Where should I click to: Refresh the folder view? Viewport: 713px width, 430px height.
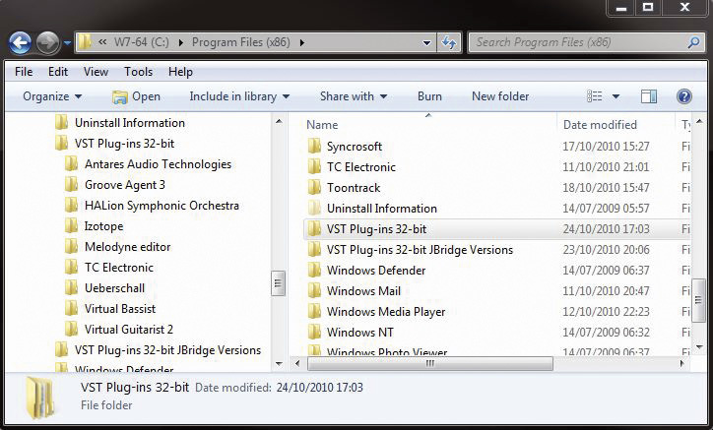[x=449, y=42]
